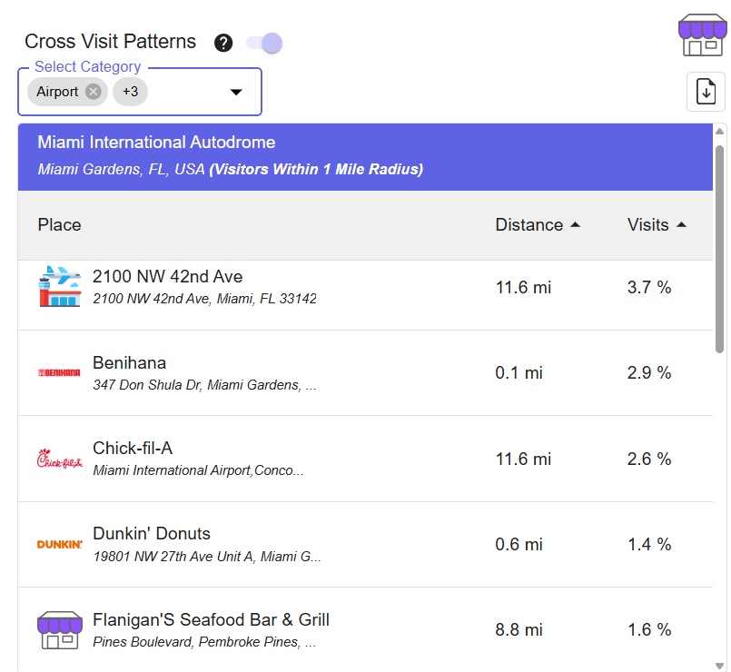Click the 8.8 mi distance for Flanigan's
The height and width of the screenshot is (672, 731).
point(519,630)
